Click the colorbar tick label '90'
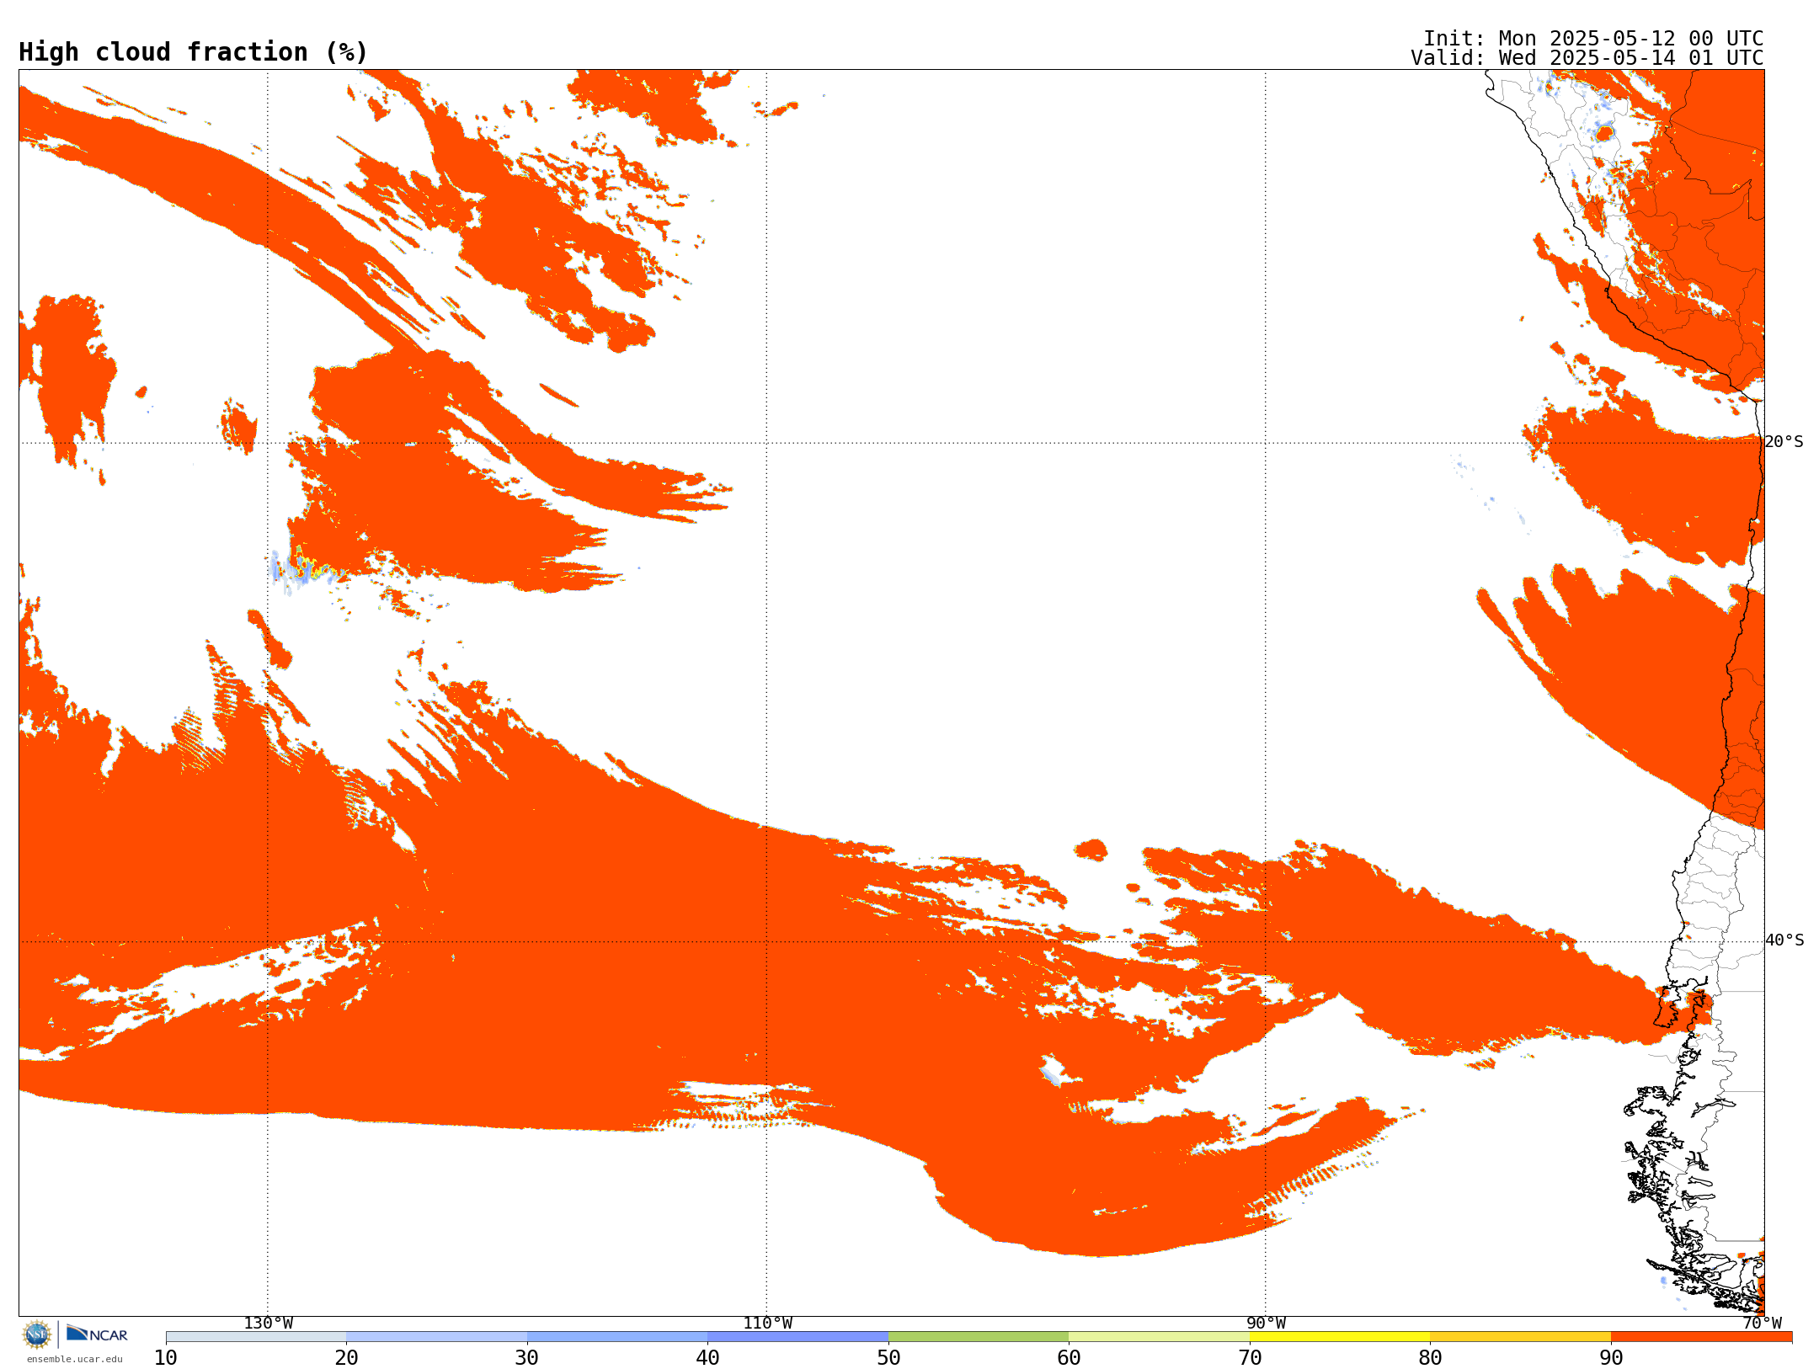Image resolution: width=1819 pixels, height=1369 pixels. 1611,1358
